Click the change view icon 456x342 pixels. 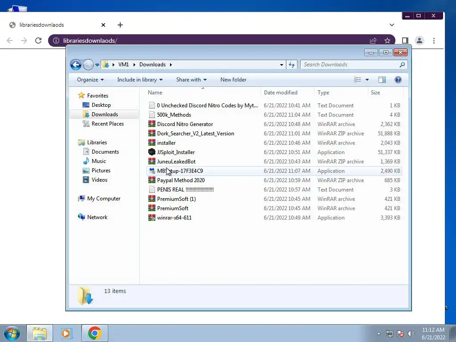tap(358, 80)
